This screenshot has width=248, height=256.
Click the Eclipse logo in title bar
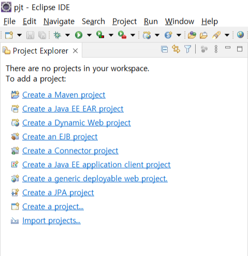click(6, 7)
